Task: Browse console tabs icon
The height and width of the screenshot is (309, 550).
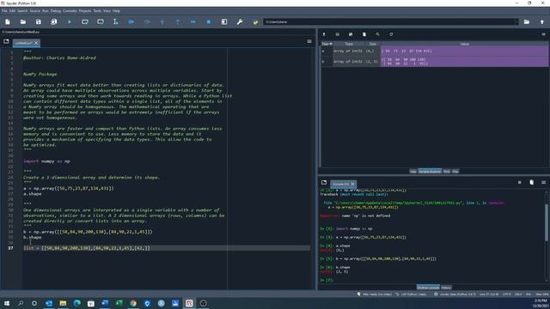Action: click(324, 183)
